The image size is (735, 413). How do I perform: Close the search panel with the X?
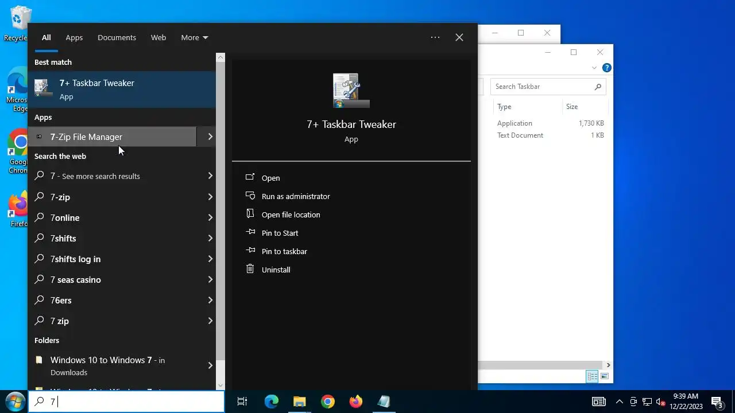click(x=459, y=37)
